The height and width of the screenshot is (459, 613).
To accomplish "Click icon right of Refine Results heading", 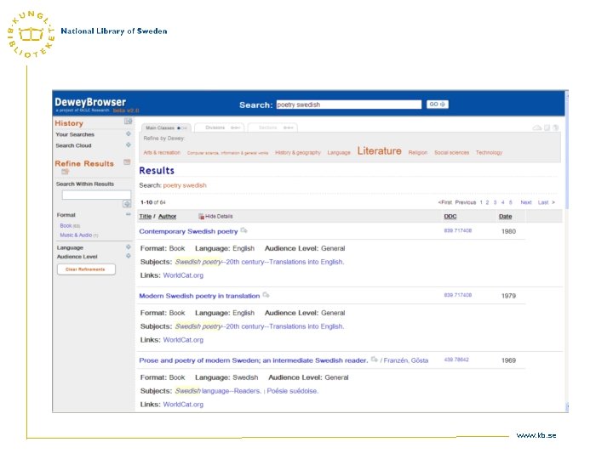I will (127, 162).
